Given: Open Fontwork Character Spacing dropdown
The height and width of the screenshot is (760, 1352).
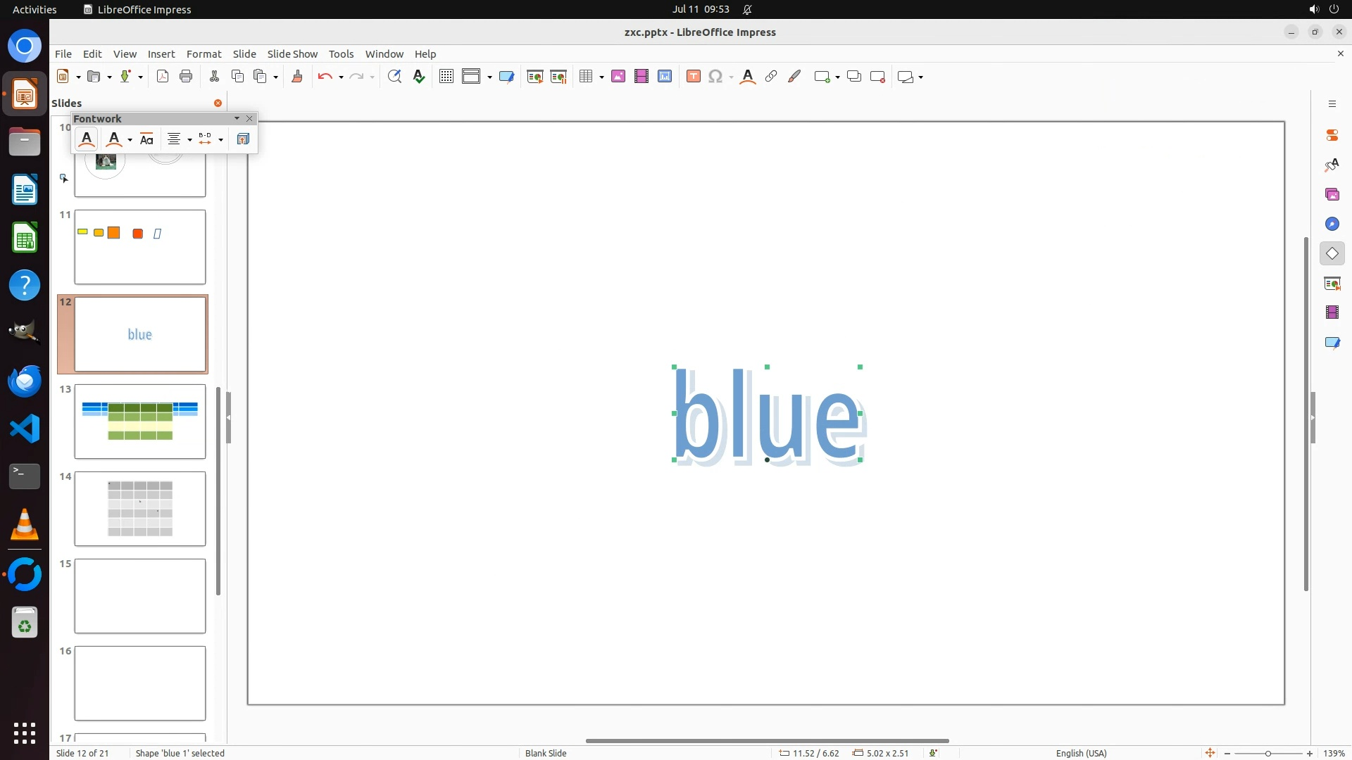Looking at the screenshot, I should [220, 139].
